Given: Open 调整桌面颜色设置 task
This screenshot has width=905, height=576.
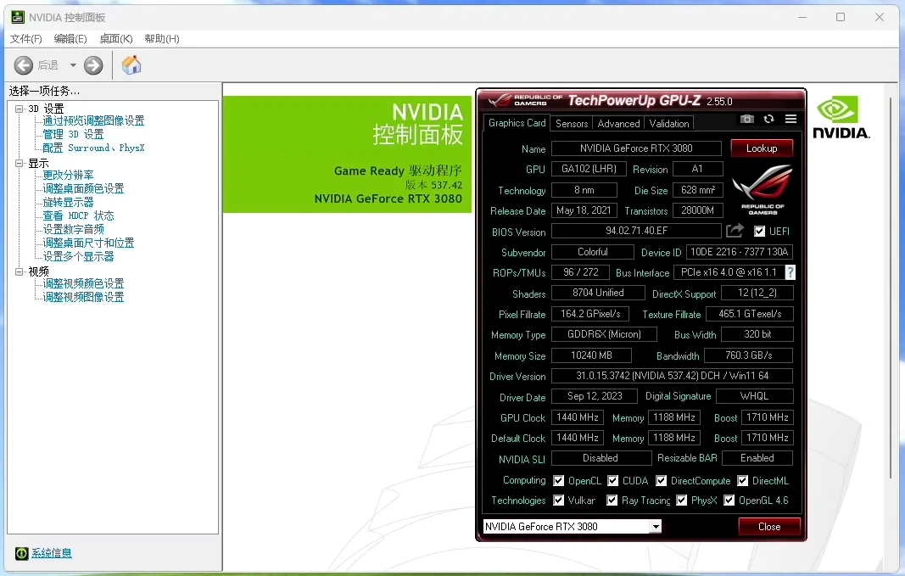Looking at the screenshot, I should [x=83, y=188].
